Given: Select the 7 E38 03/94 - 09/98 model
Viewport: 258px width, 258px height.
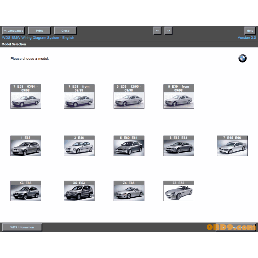Looking at the screenshot, I should tap(26, 96).
